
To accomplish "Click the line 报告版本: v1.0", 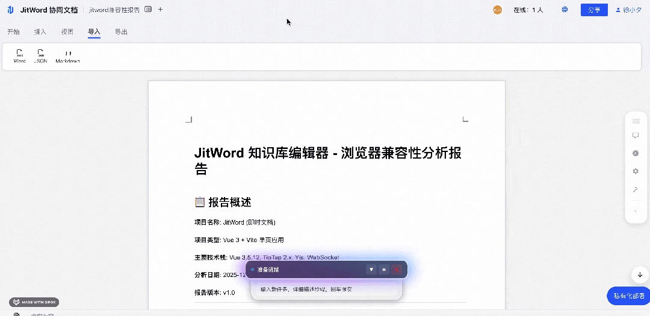I will click(x=214, y=293).
